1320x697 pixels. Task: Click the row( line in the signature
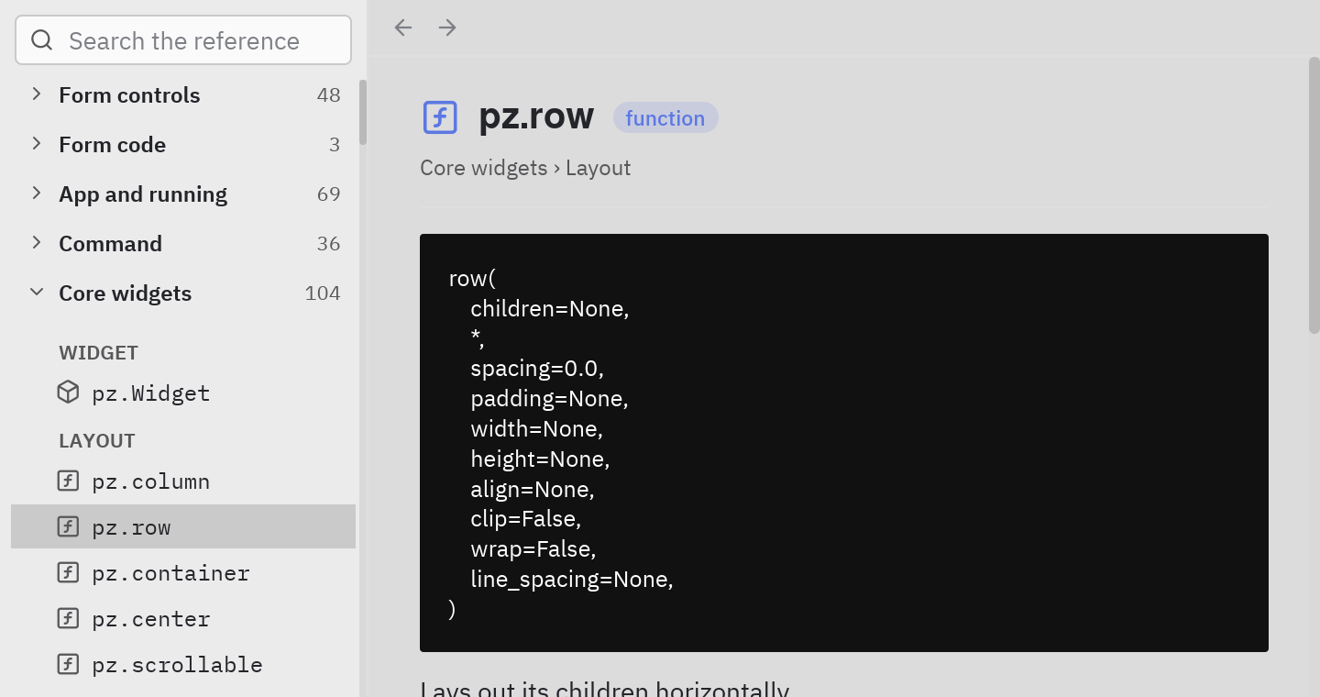pos(472,279)
